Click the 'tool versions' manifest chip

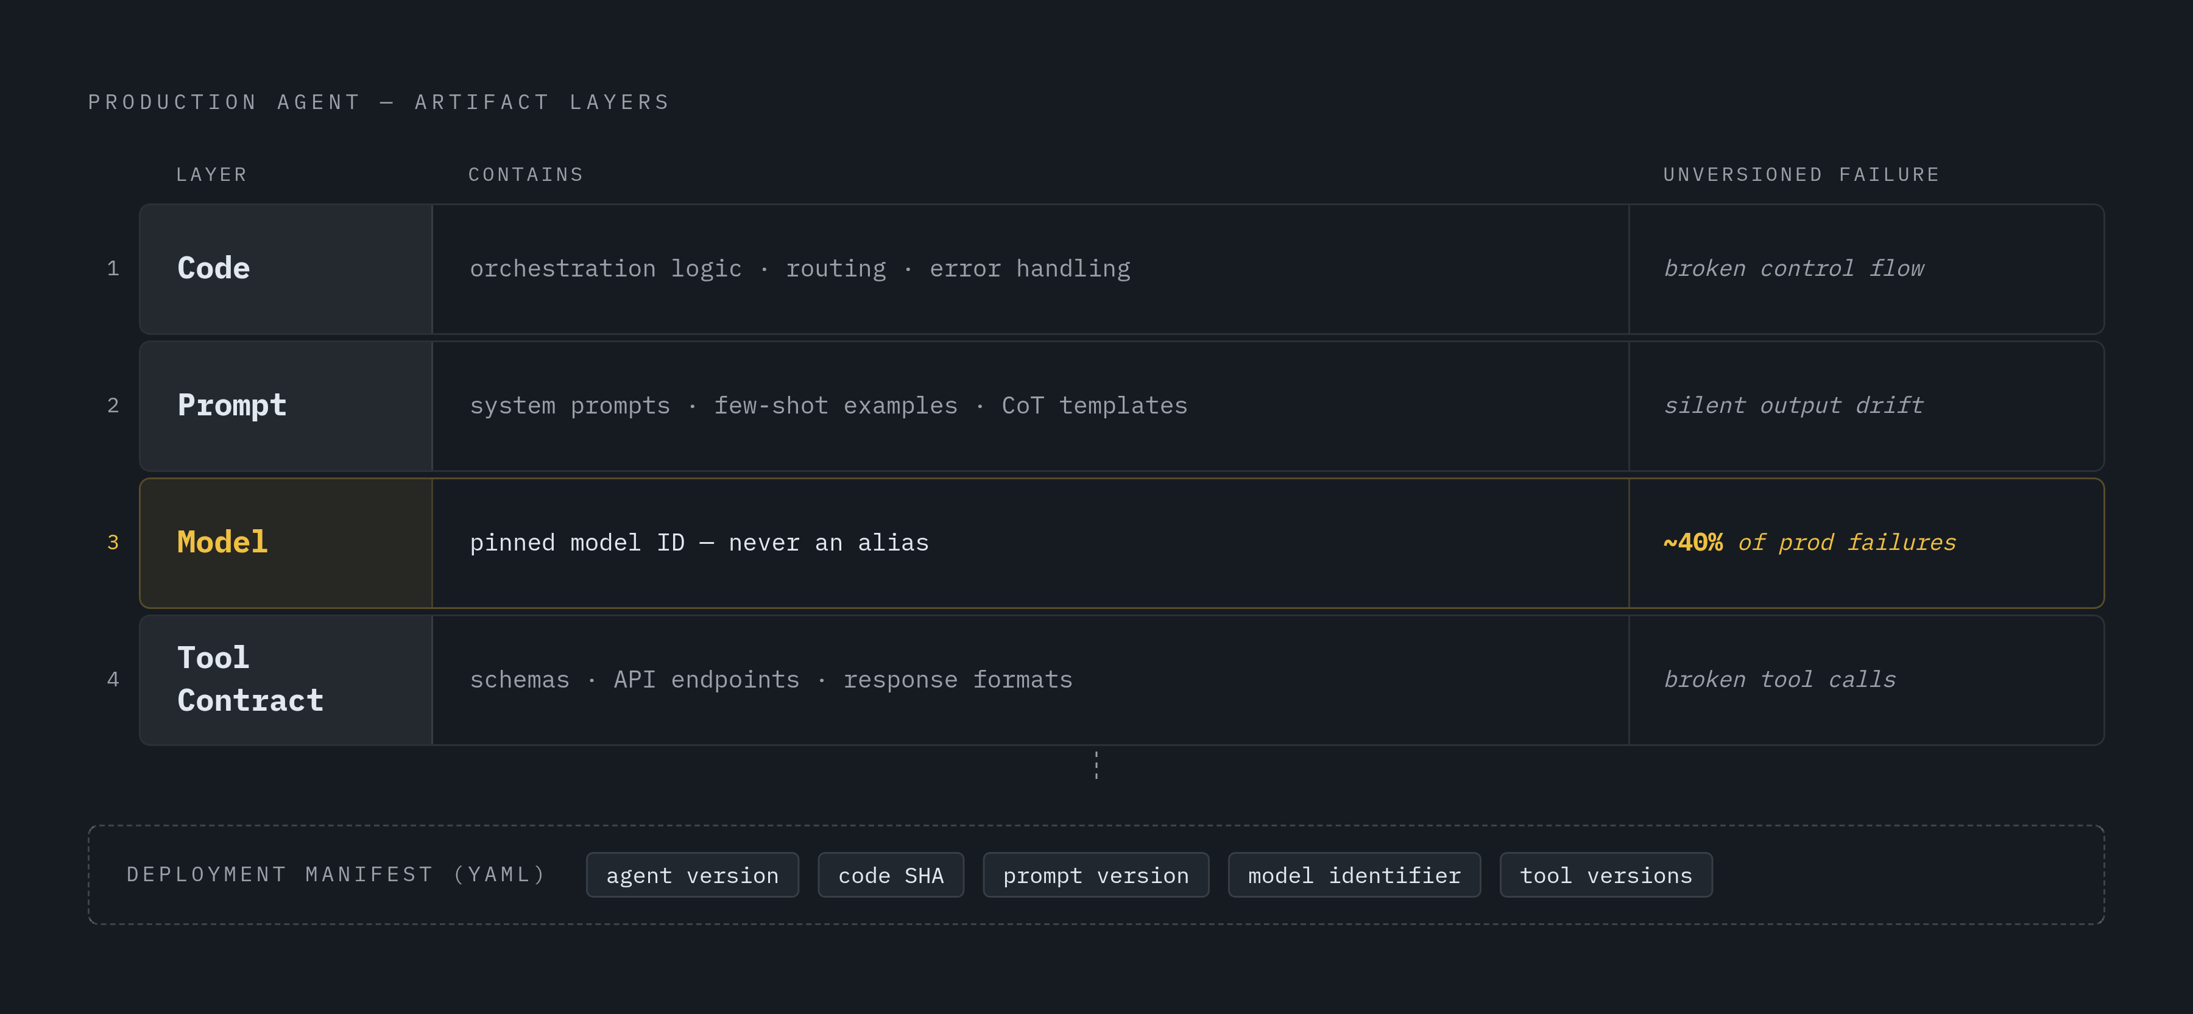(1606, 875)
